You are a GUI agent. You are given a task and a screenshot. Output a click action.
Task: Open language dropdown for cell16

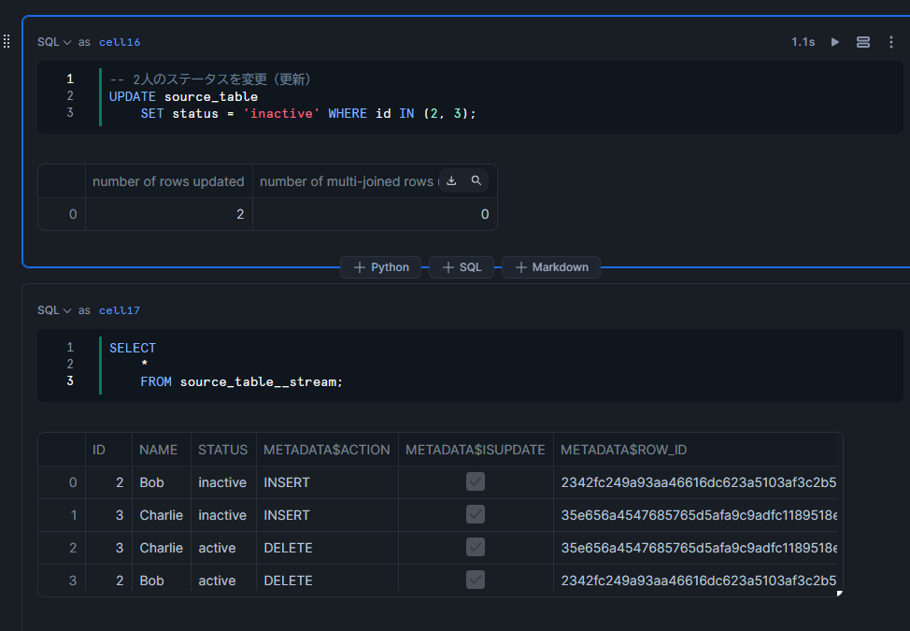(54, 42)
